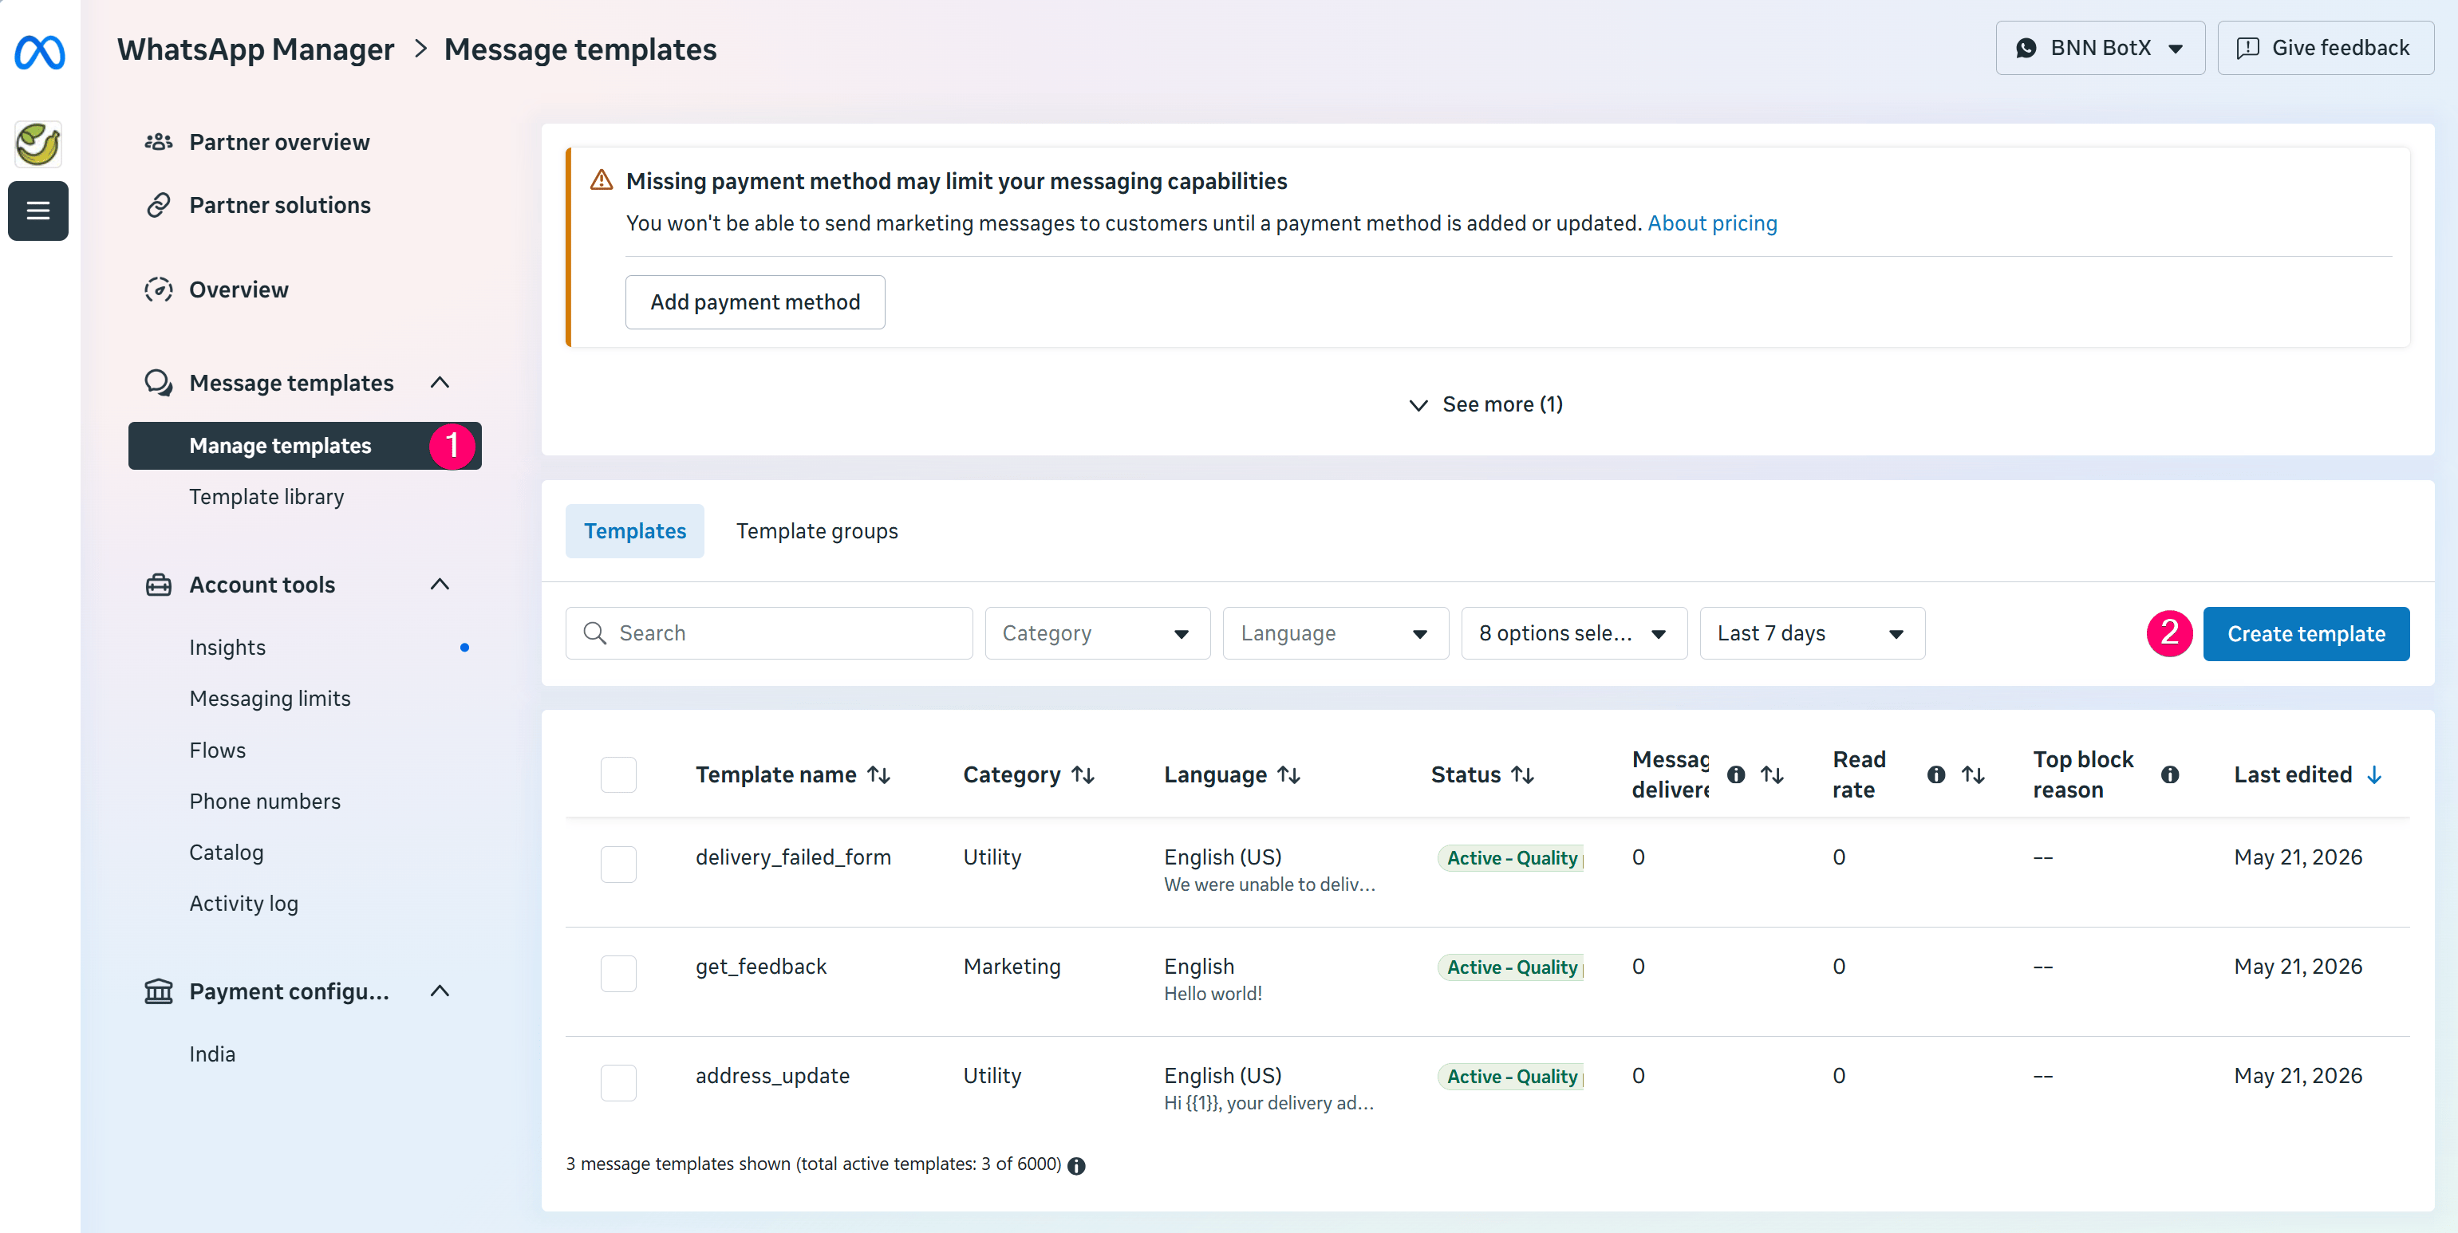Open Template library in the sidebar
This screenshot has height=1233, width=2458.
pyautogui.click(x=266, y=497)
